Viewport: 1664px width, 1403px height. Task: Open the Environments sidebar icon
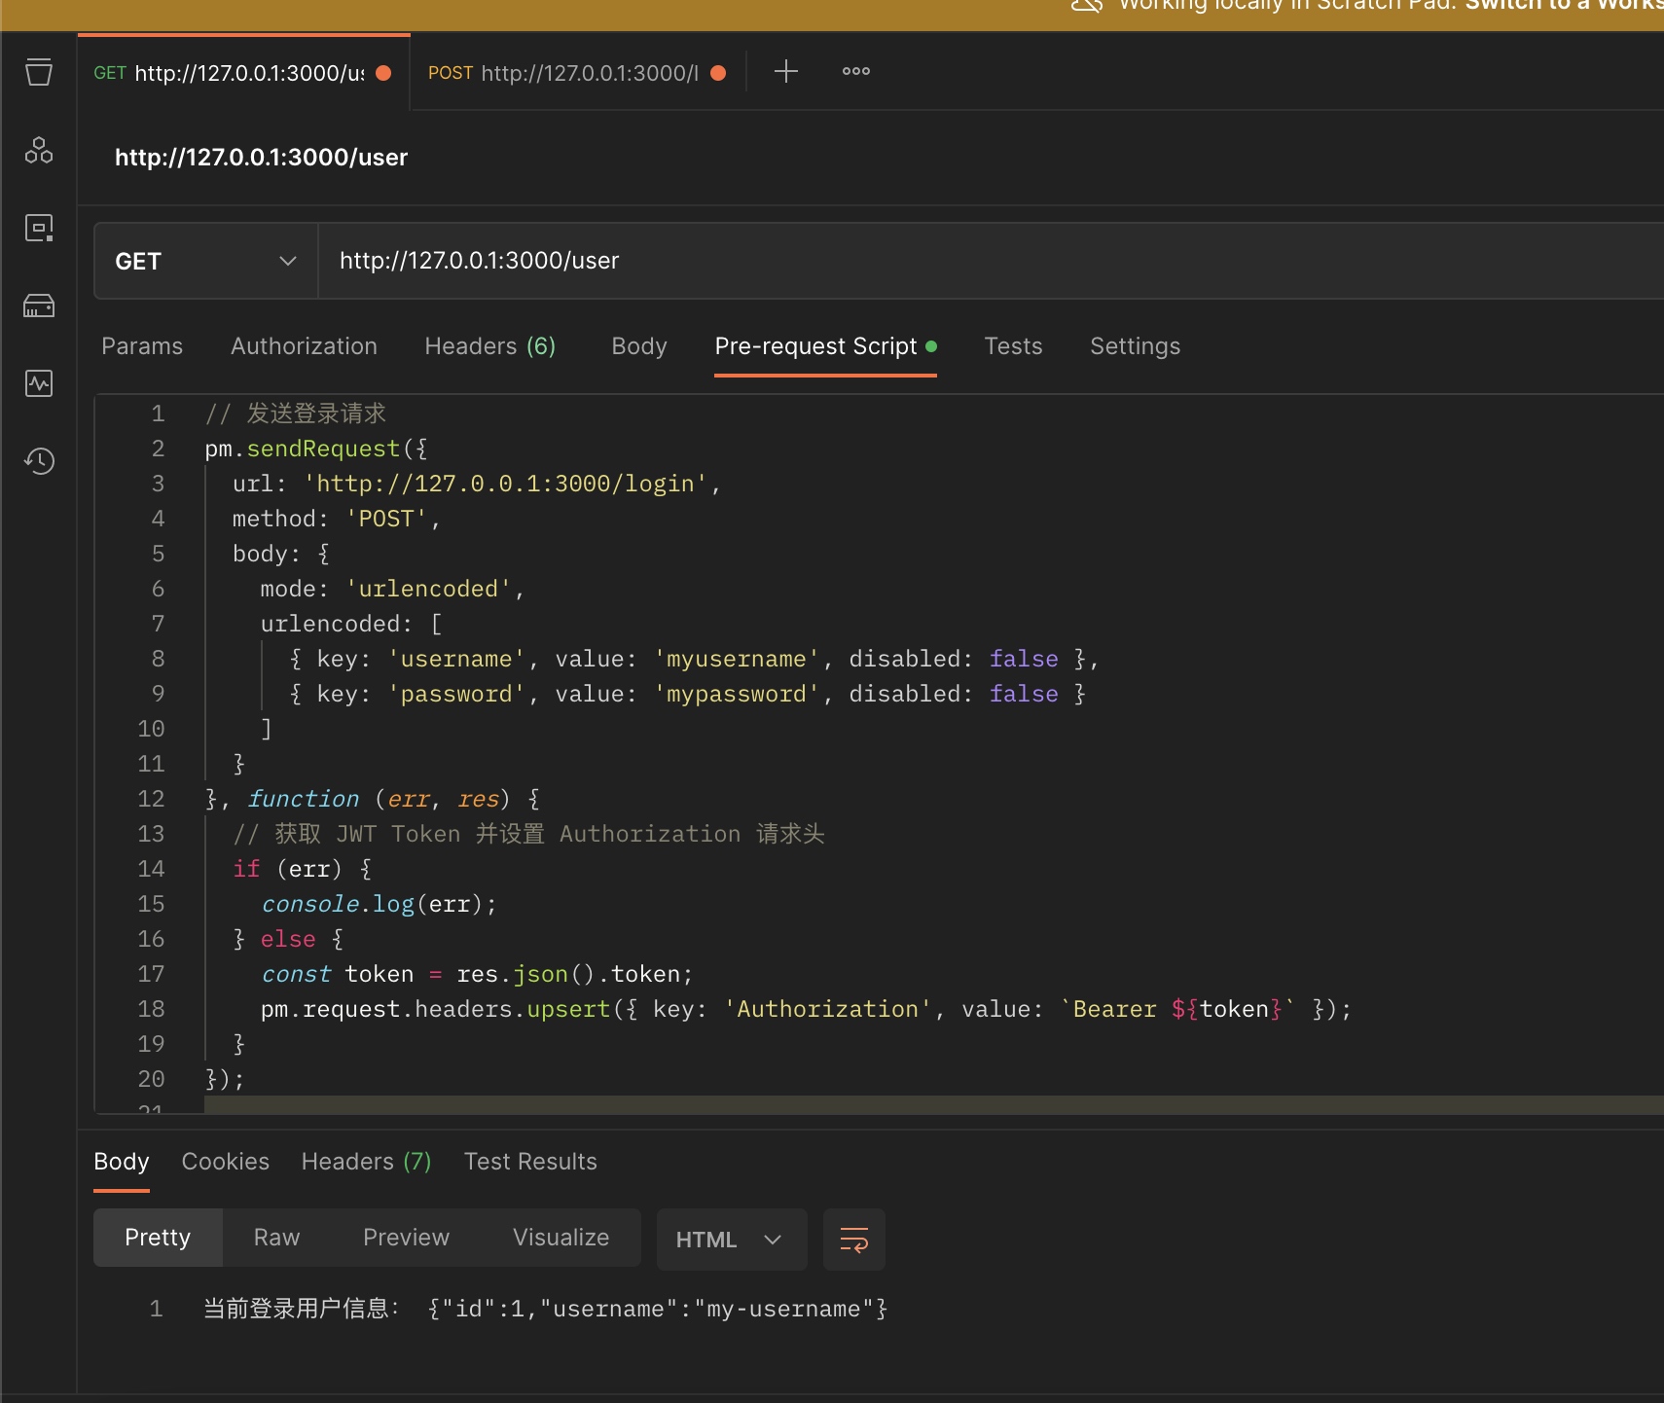pyautogui.click(x=39, y=228)
